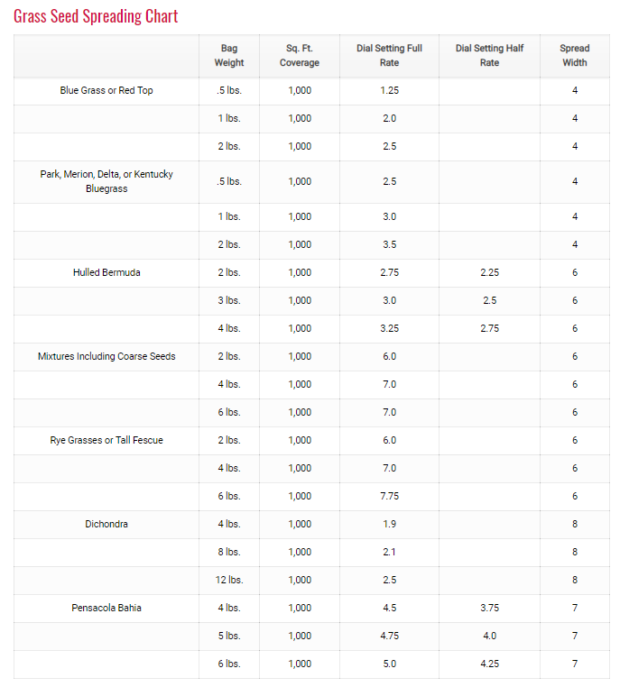Click the 7.75 dial setting cell

(389, 497)
